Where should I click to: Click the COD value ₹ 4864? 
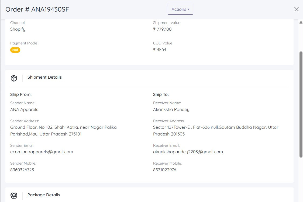[160, 50]
